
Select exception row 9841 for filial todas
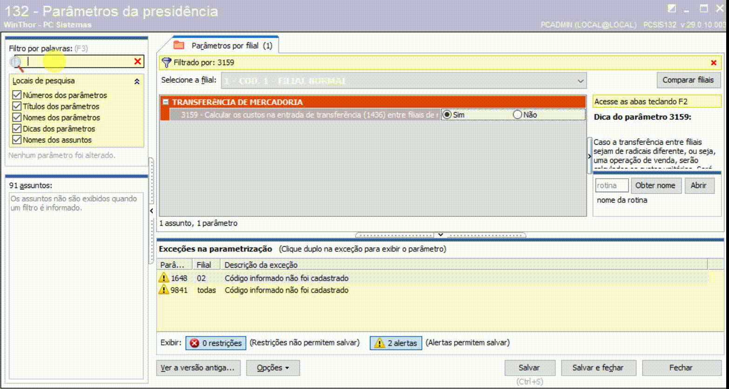(433, 290)
